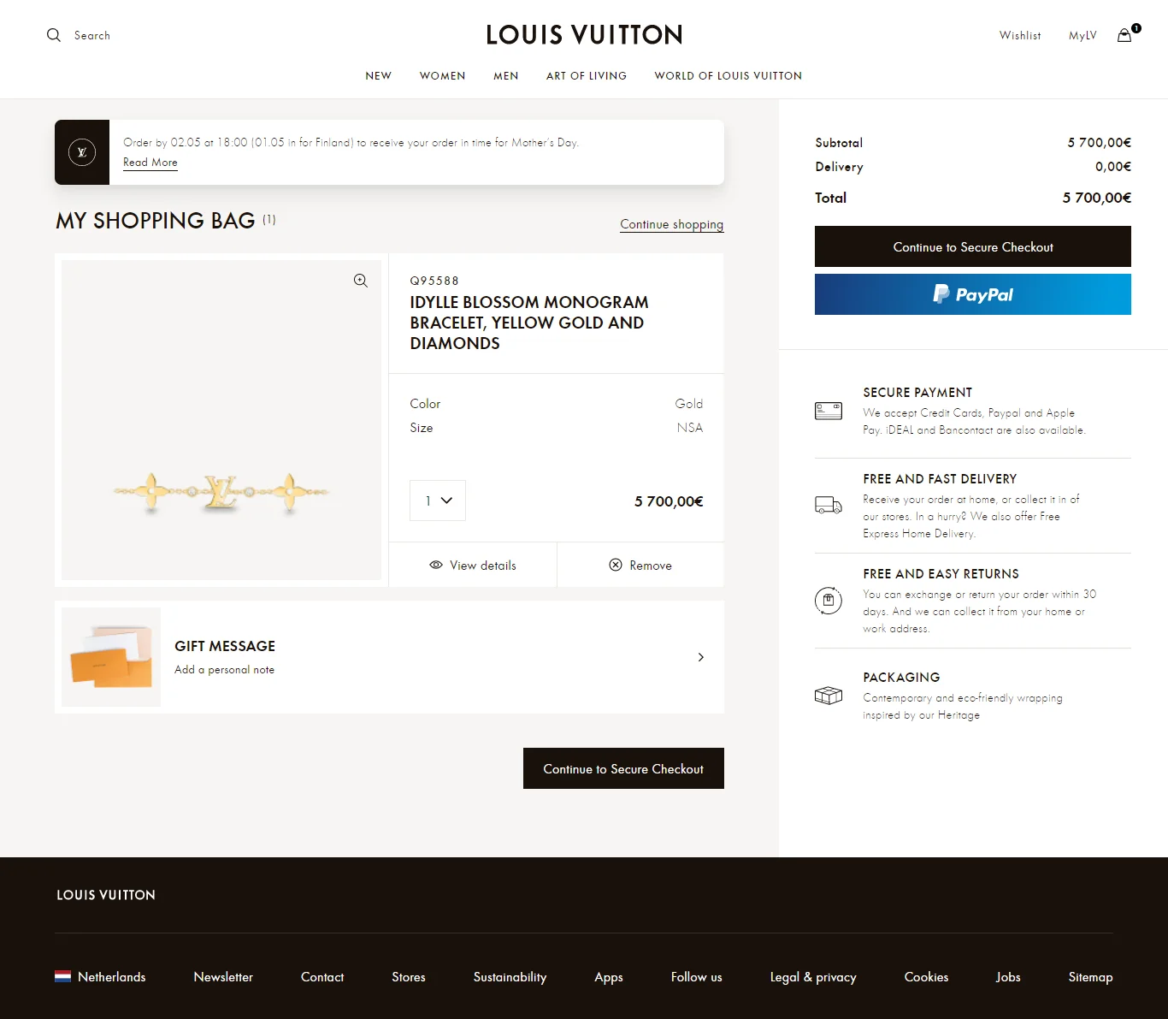Click the delivery truck icon
This screenshot has height=1019, width=1168.
pos(829,505)
